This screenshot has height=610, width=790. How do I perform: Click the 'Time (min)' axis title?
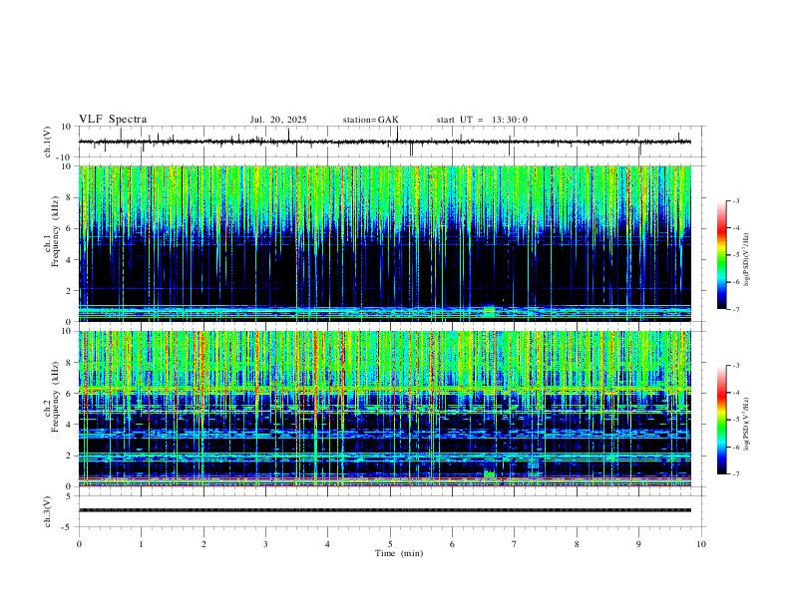coord(399,553)
